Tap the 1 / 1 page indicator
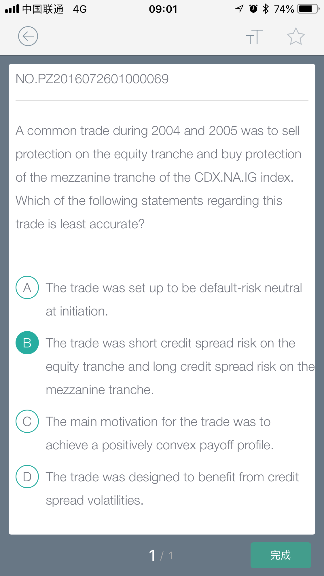 (161, 555)
